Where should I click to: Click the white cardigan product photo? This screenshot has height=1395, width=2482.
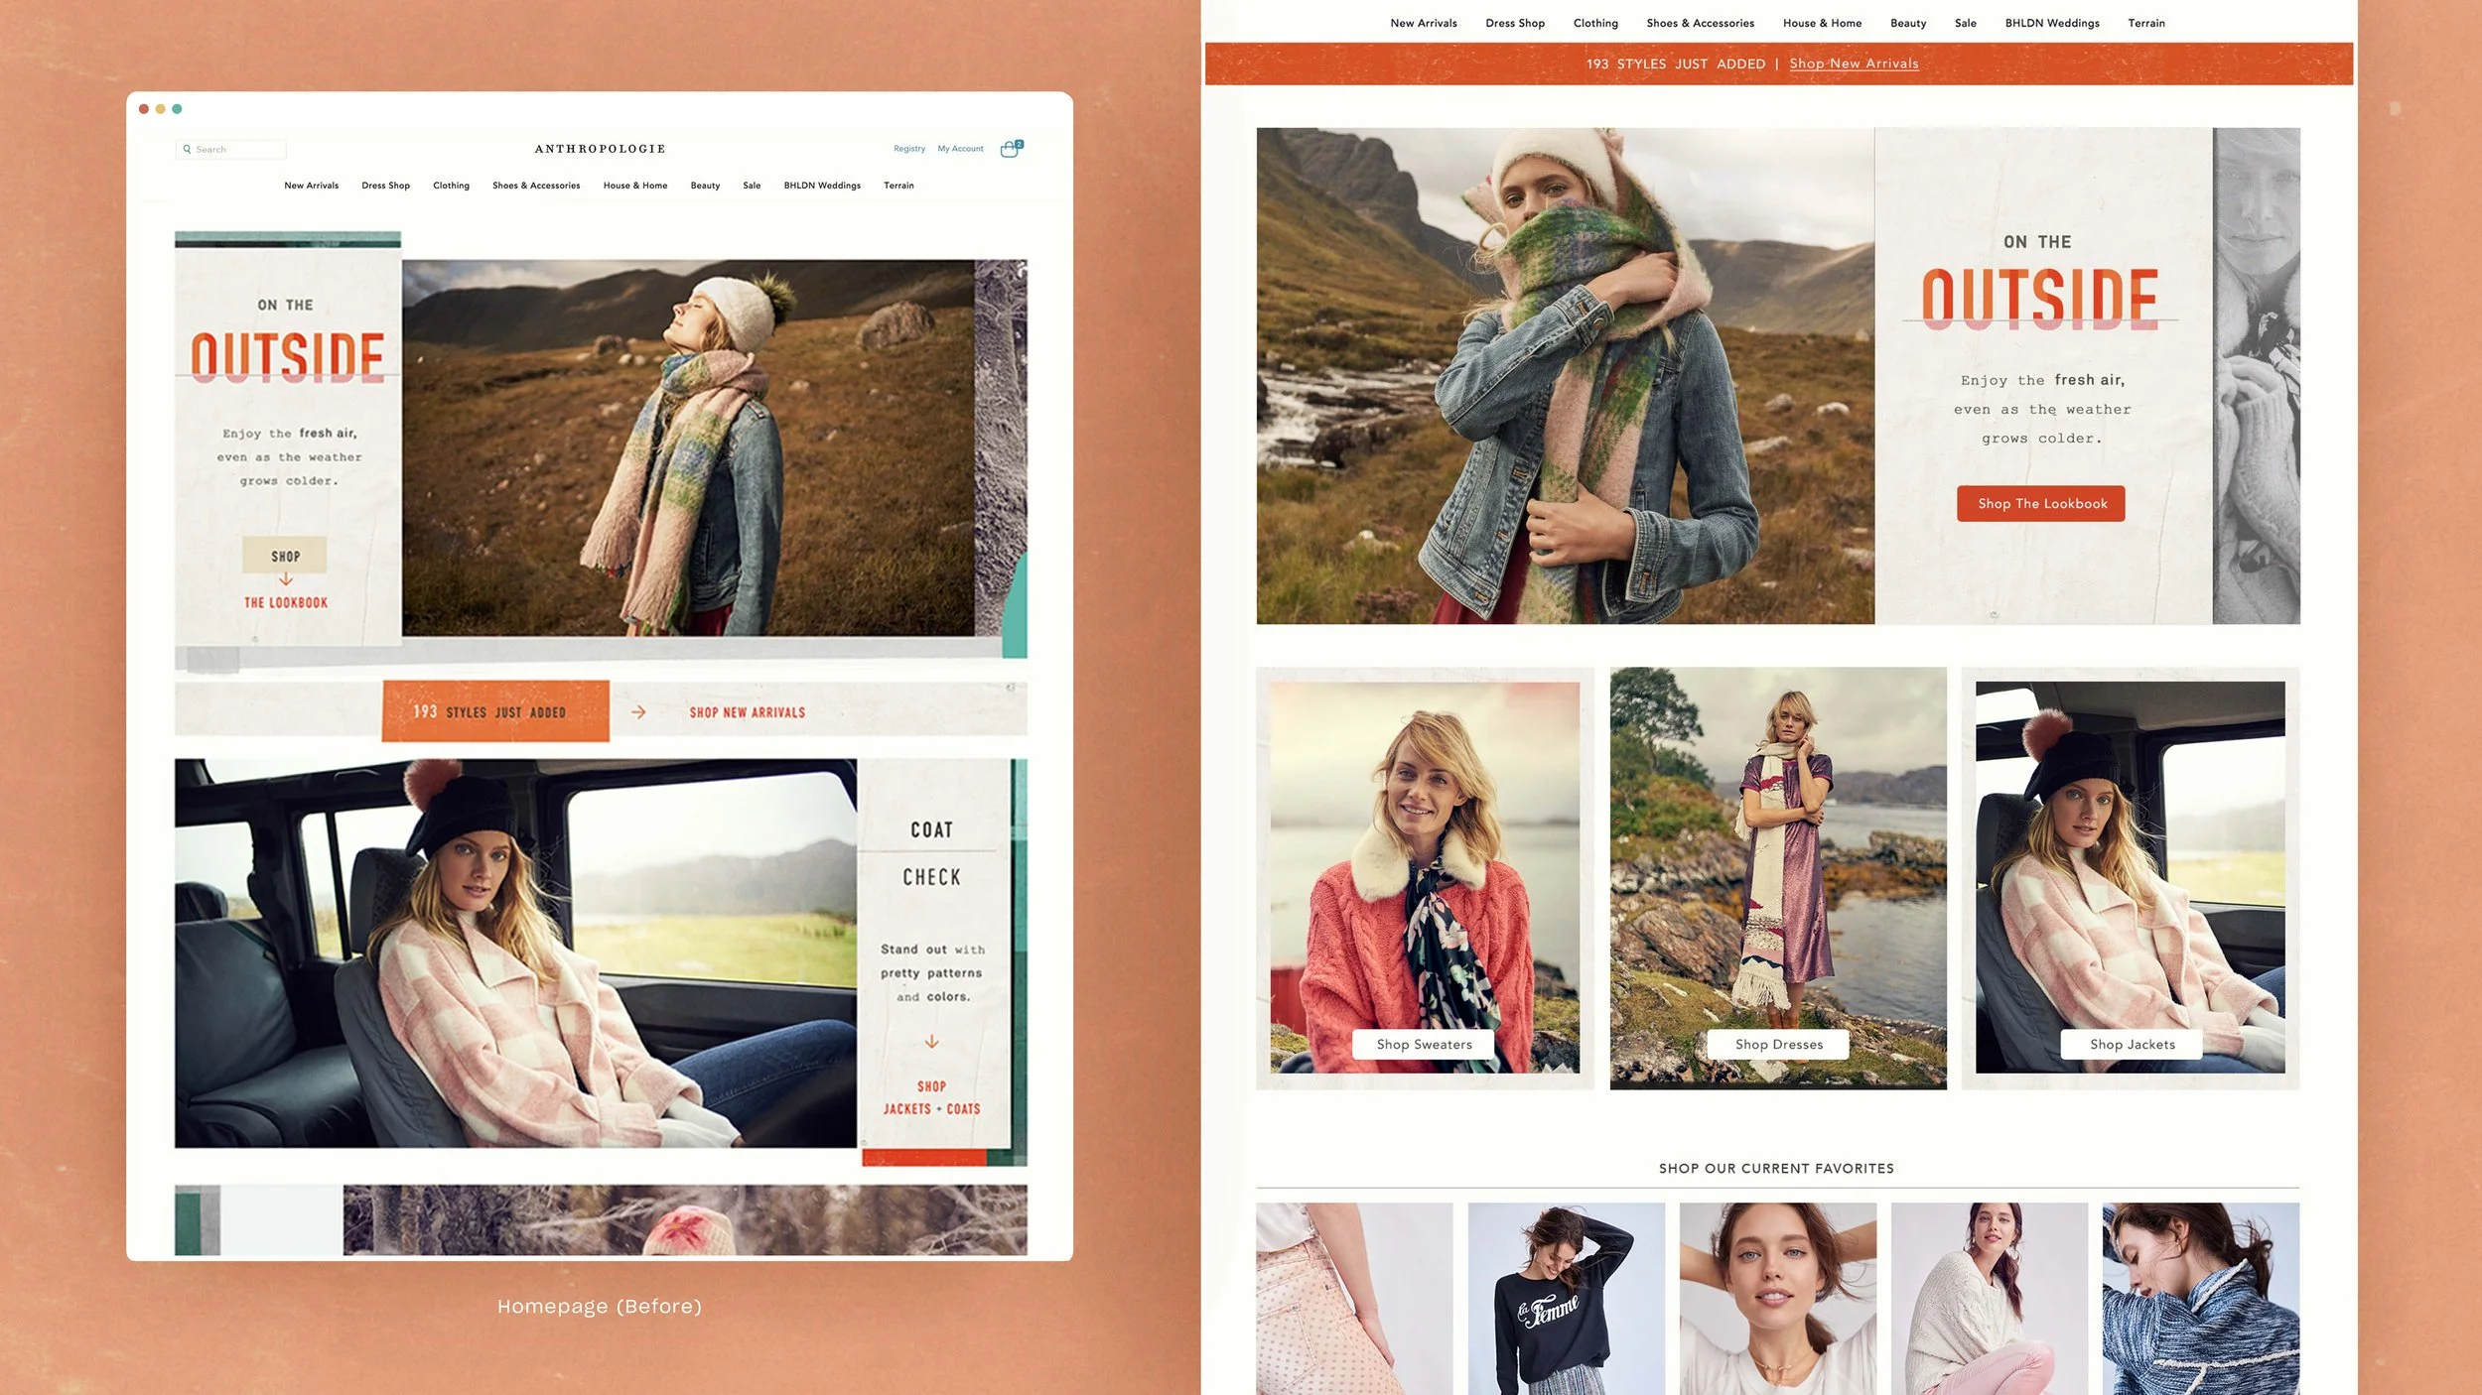(1989, 1299)
